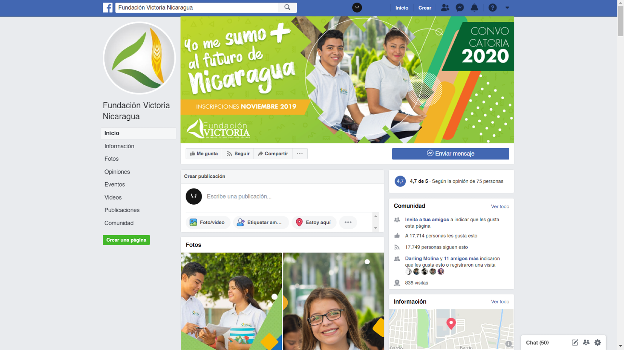Viewport: 624px width, 350px height.
Task: Open friend requests icon in top bar
Action: (445, 7)
